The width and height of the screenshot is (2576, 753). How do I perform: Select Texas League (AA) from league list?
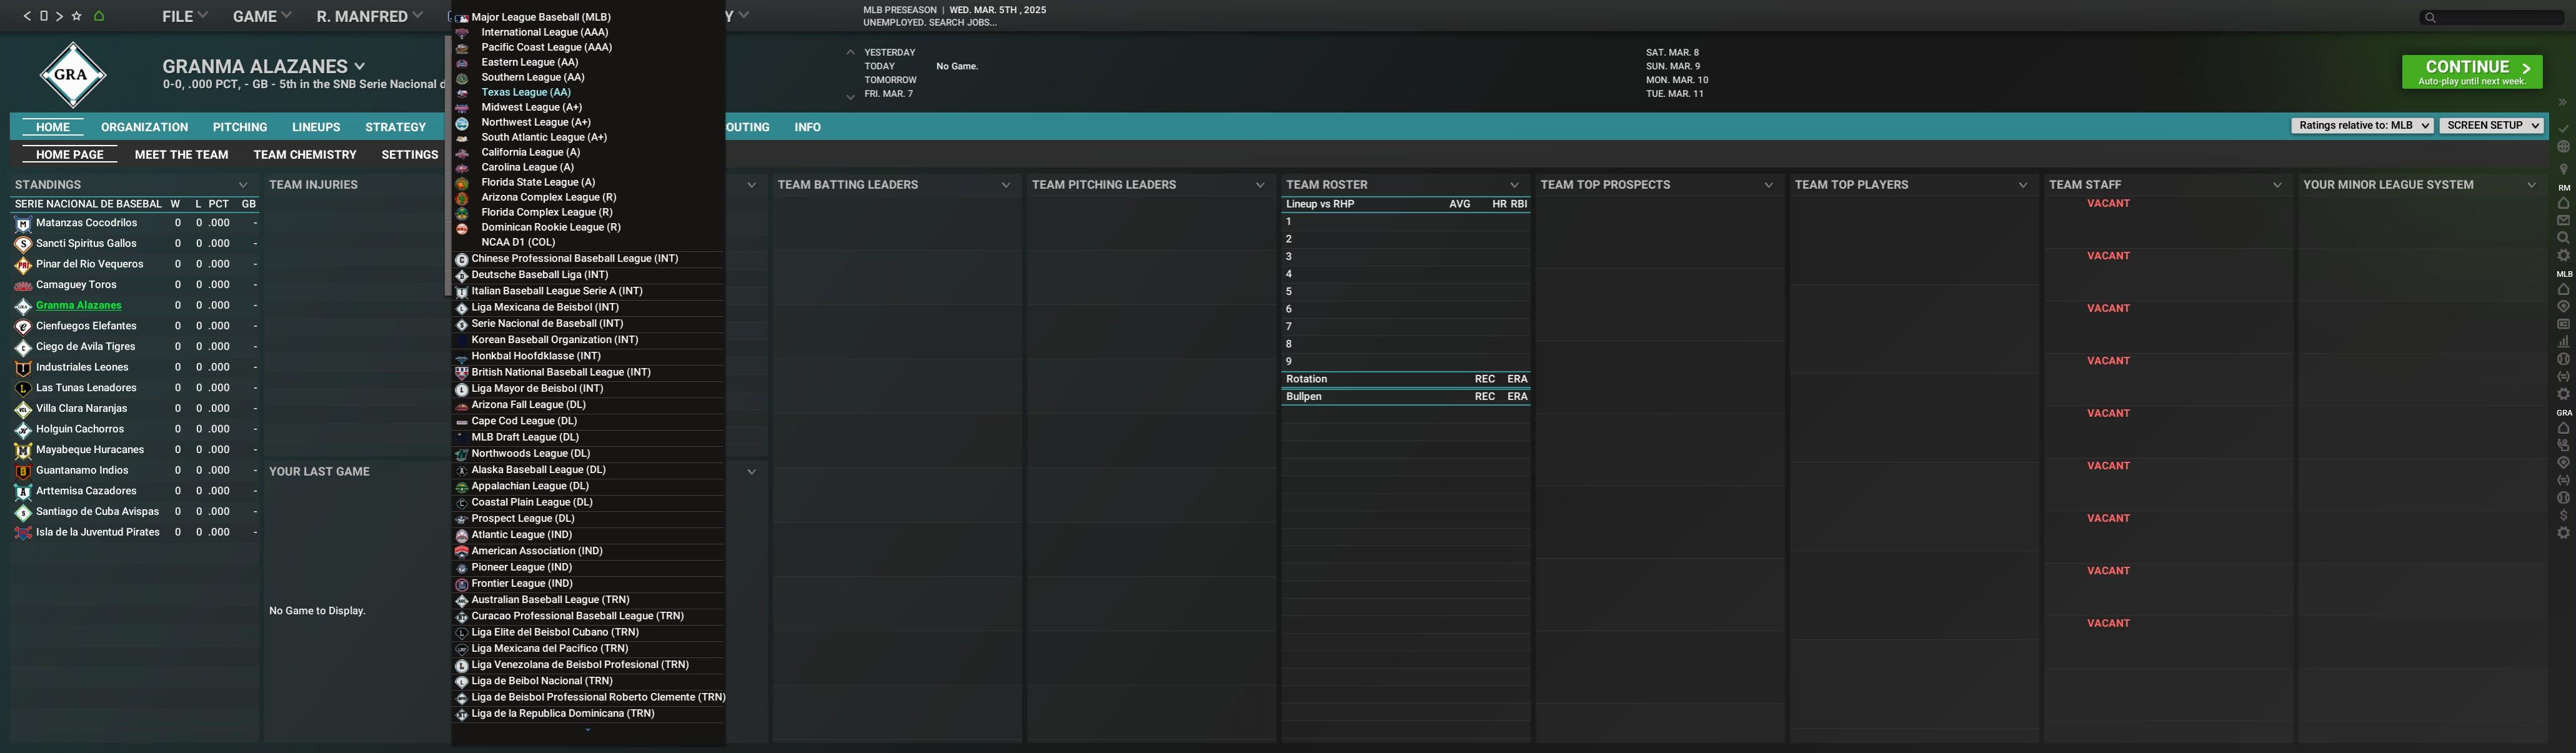pyautogui.click(x=525, y=92)
